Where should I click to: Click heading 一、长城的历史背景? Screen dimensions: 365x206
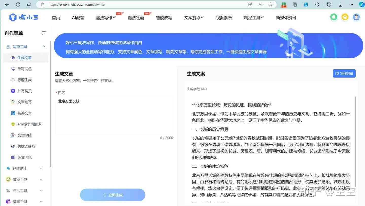pos(210,129)
